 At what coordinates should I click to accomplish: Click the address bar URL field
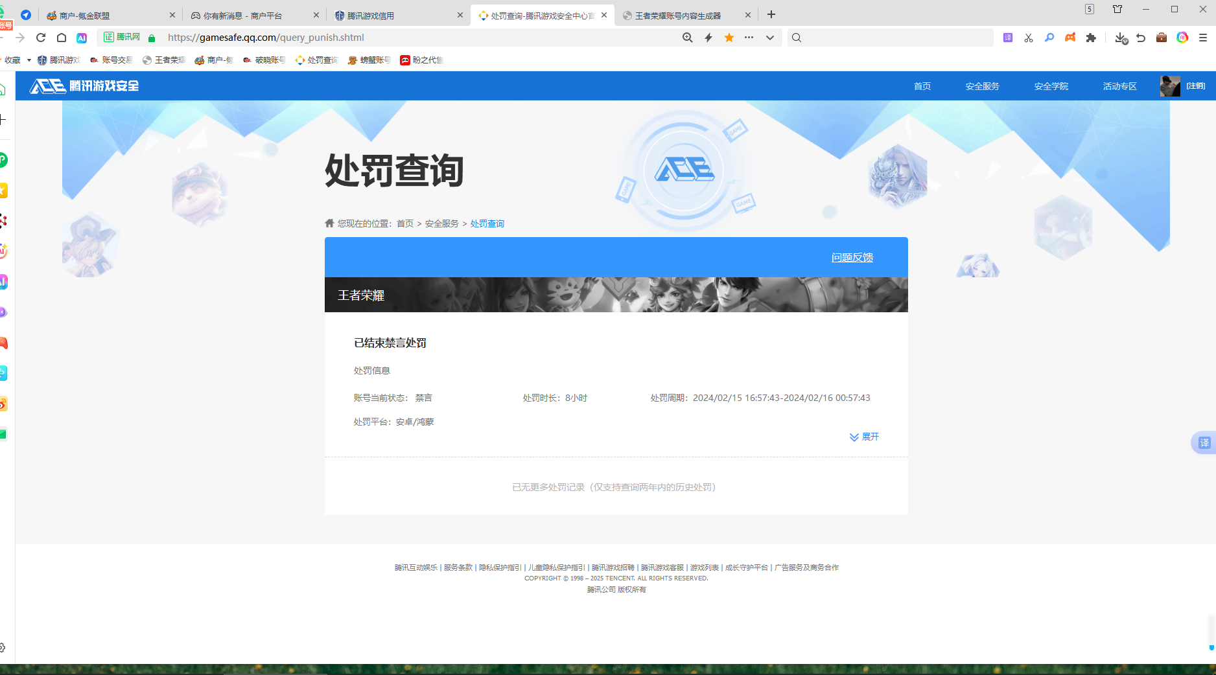(415, 38)
